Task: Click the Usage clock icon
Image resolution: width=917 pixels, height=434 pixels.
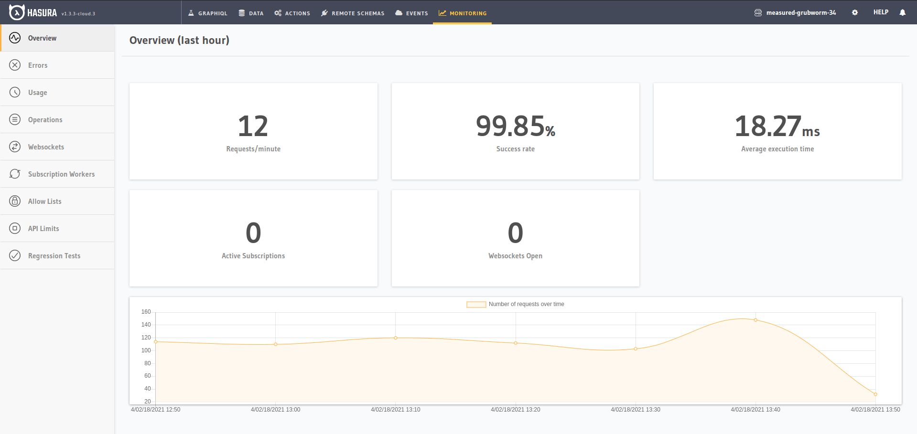Action: [15, 92]
